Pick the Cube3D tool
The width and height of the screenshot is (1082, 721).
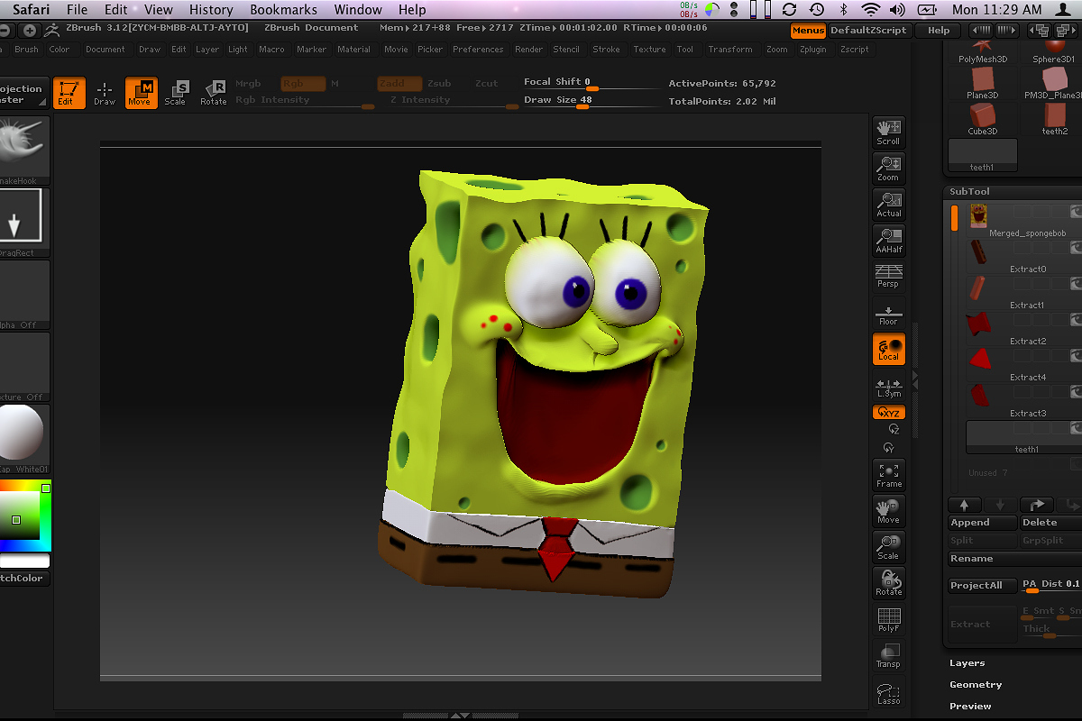coord(983,119)
